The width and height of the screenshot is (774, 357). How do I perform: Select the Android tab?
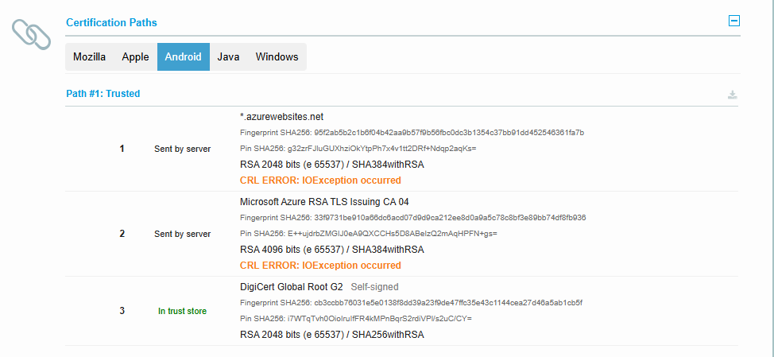coord(183,56)
